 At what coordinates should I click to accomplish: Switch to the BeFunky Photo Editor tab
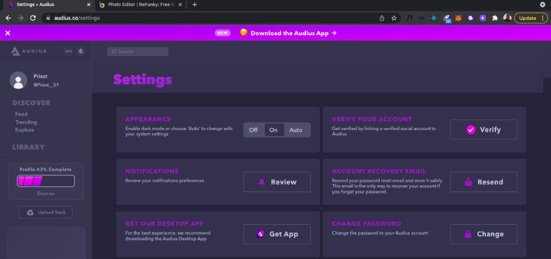point(141,4)
